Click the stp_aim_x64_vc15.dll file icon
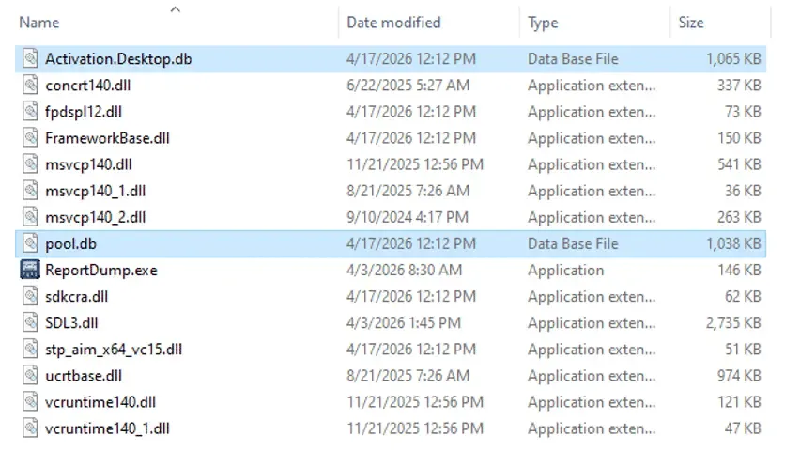This screenshot has width=800, height=451. coord(30,350)
